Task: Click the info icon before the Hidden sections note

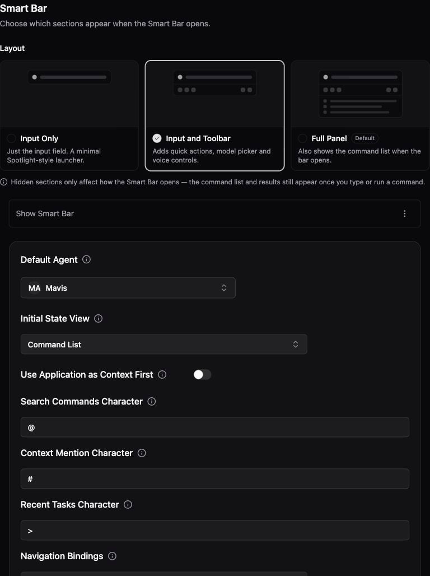Action: point(4,182)
